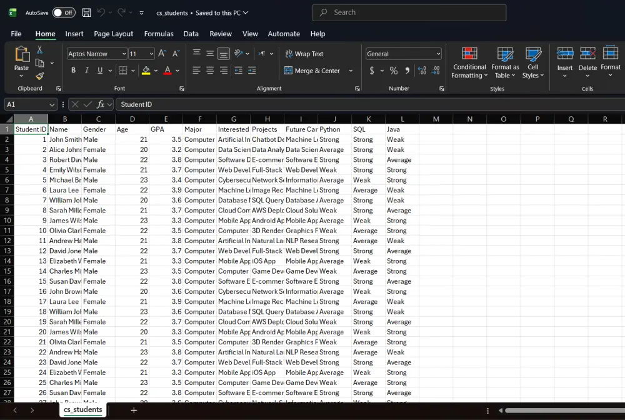625x420 pixels.
Task: Click the Paste clipboard icon
Action: (22, 54)
